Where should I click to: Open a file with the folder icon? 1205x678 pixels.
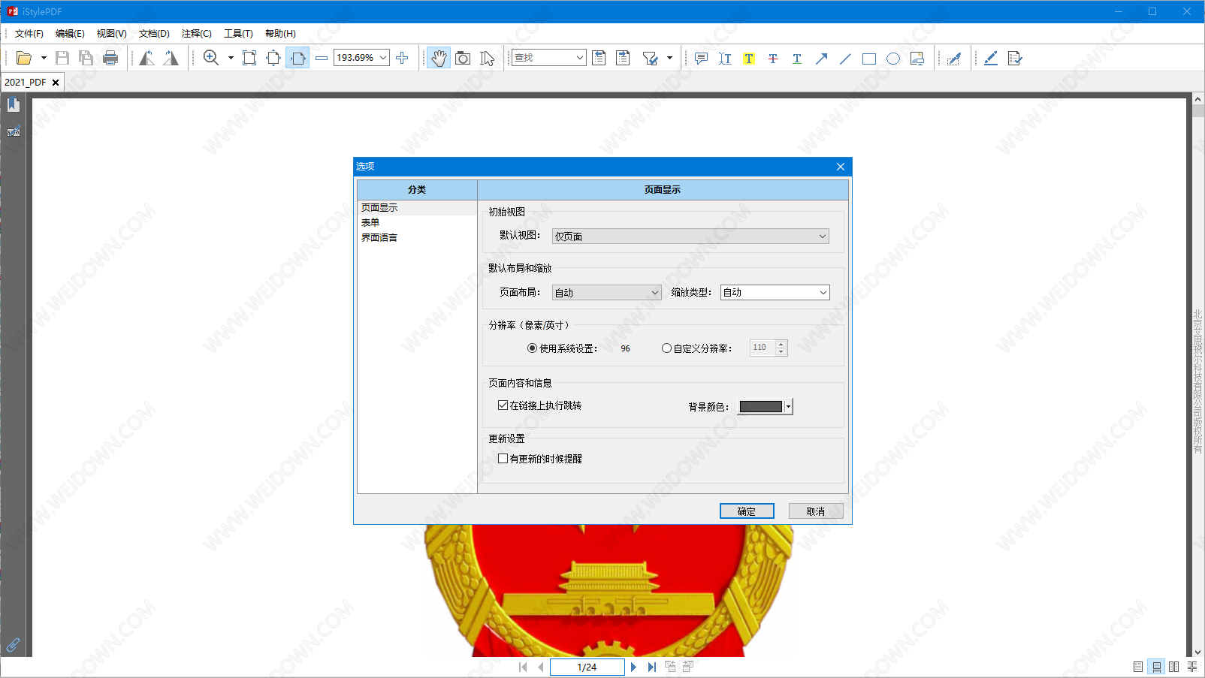24,58
